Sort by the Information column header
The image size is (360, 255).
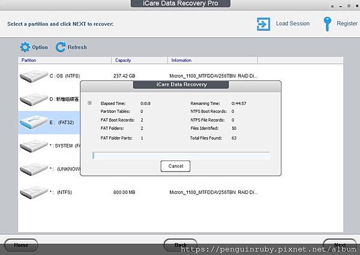click(213, 61)
